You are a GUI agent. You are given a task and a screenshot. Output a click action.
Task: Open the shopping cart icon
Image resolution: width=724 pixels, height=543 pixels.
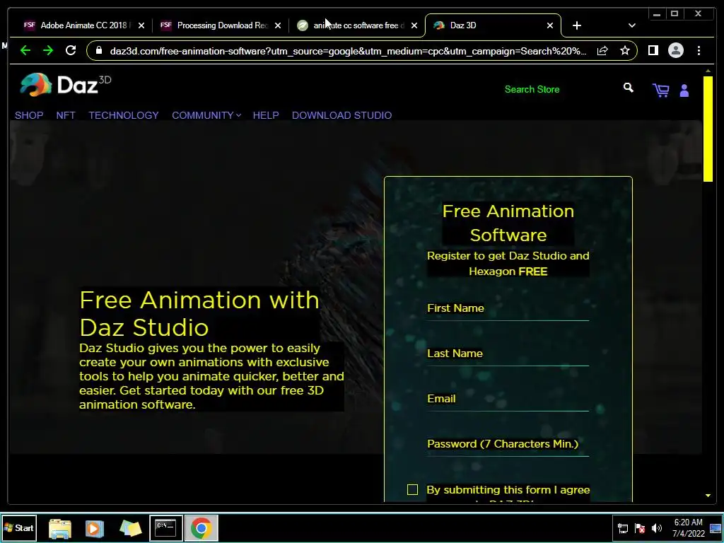coord(661,90)
